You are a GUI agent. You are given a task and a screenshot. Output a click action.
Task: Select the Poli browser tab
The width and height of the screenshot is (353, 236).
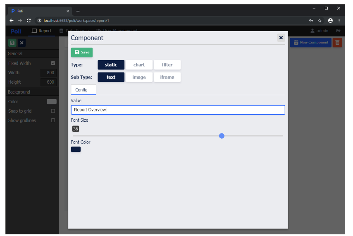coord(40,11)
